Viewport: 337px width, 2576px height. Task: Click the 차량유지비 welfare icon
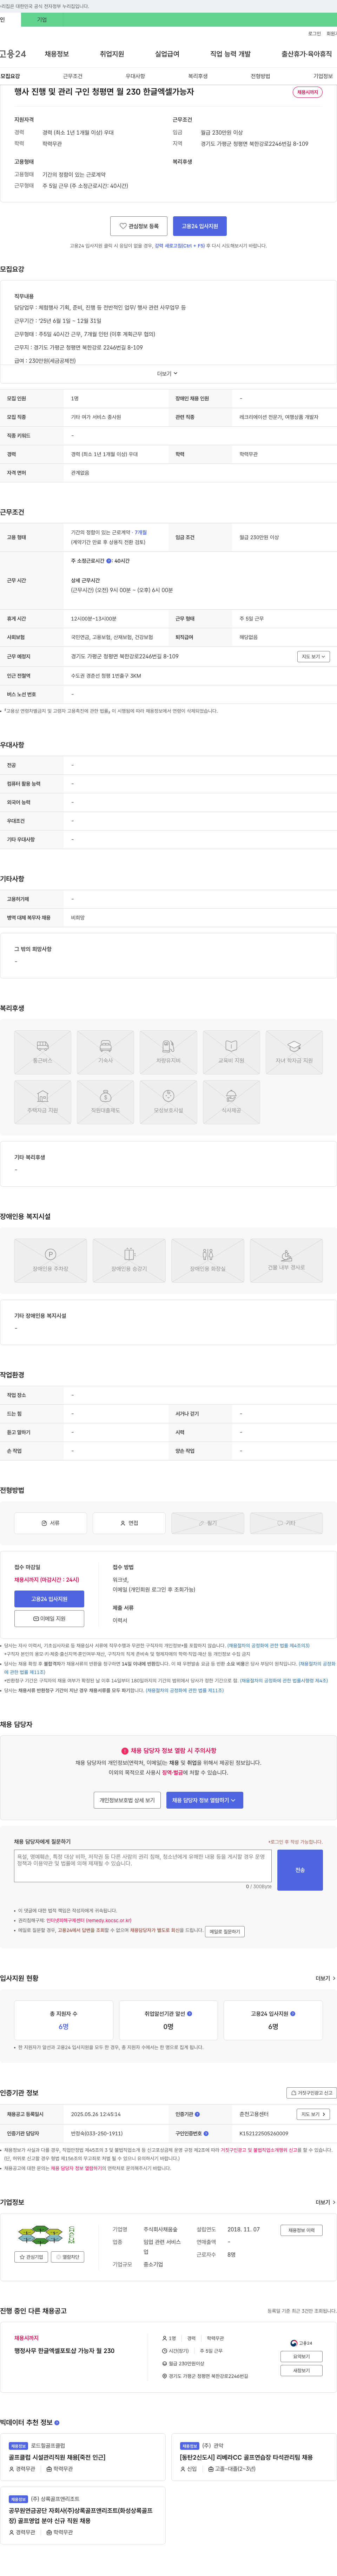point(168,1052)
